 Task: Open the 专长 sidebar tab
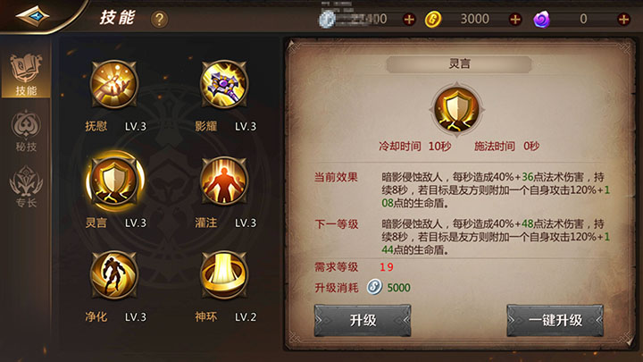(26, 187)
